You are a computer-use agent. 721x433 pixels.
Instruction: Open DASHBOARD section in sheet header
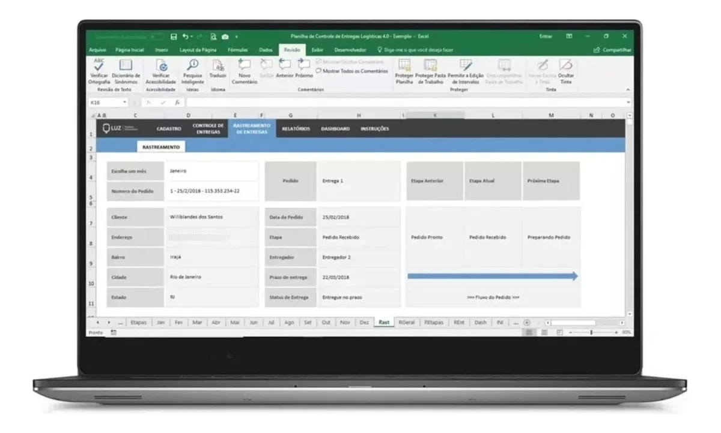[x=335, y=129]
